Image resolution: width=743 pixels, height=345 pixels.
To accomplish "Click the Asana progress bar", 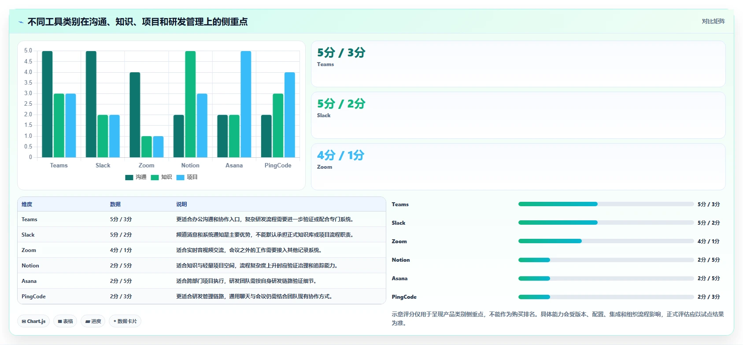I will 606,278.
